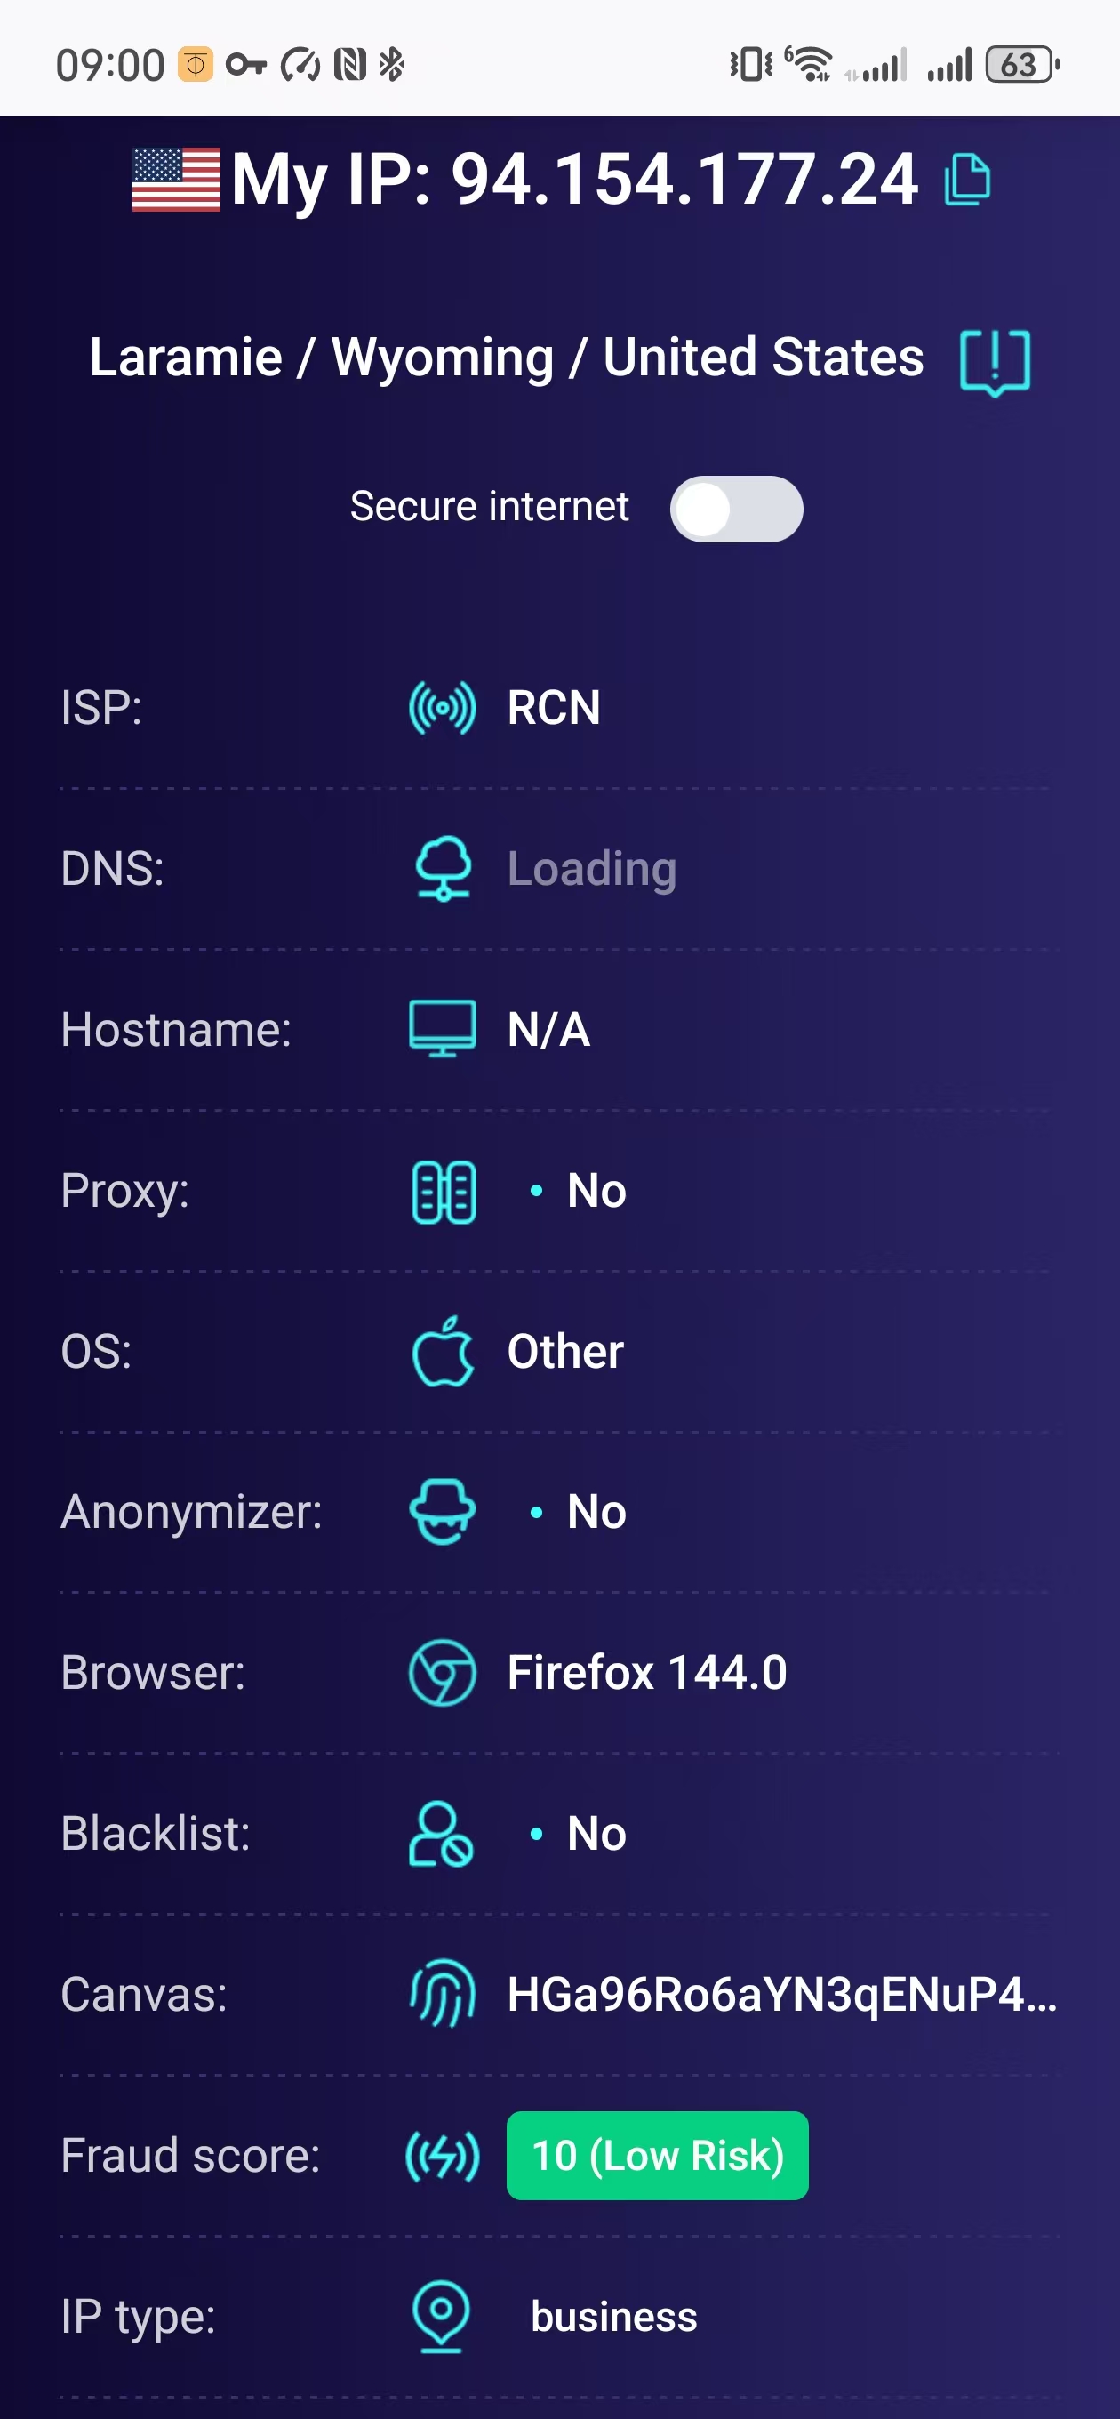Tap the Hostname monitor icon
The height and width of the screenshot is (2419, 1120).
(x=442, y=1029)
